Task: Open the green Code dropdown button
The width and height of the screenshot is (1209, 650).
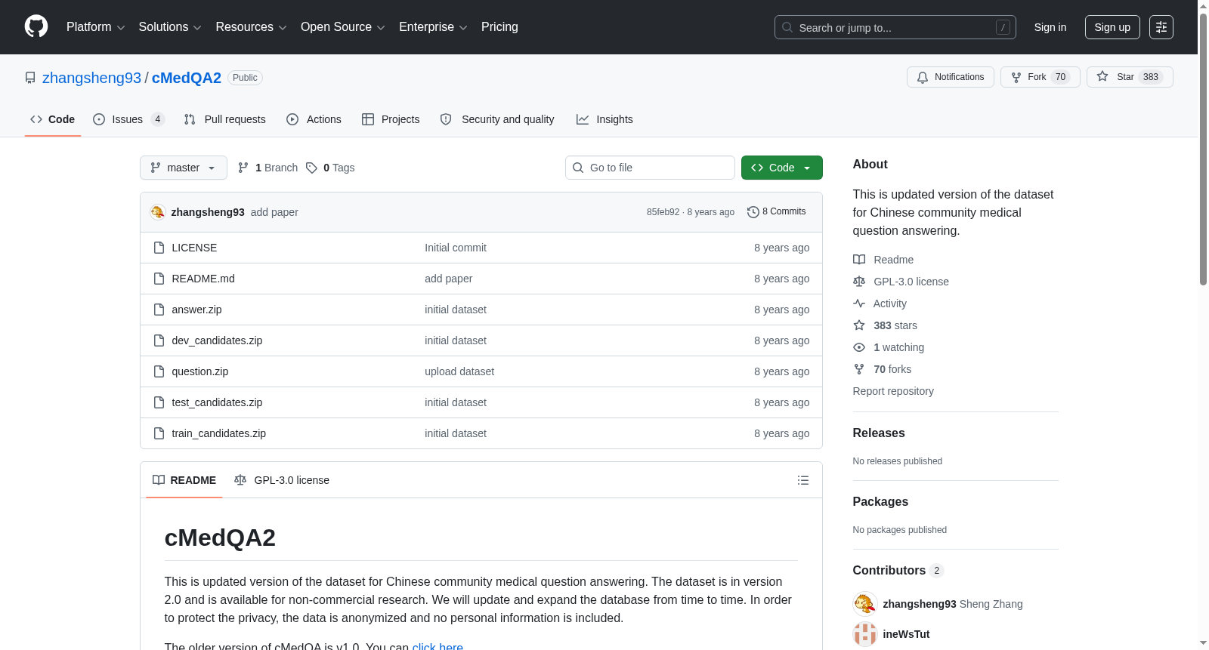Action: click(782, 168)
